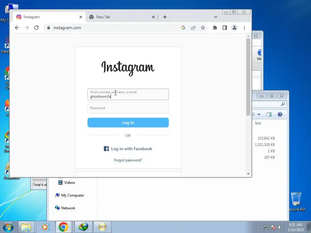Open Chrome three-dot menu
The height and width of the screenshot is (233, 311).
[244, 28]
